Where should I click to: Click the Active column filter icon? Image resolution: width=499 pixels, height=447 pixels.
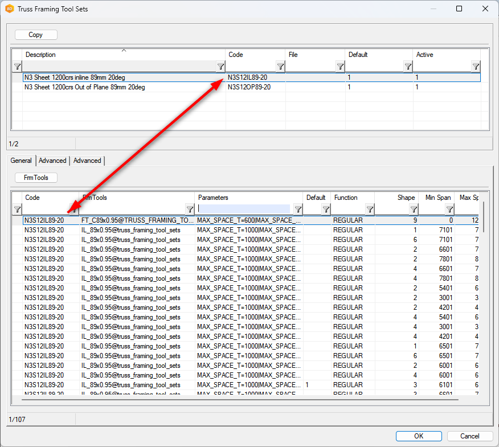point(476,67)
